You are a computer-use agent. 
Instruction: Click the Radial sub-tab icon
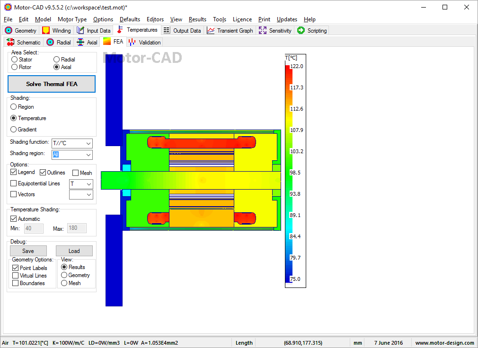(50, 42)
